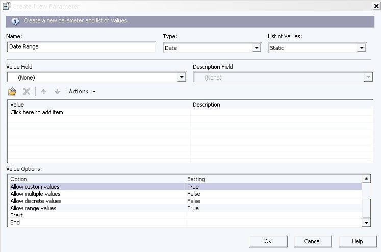Click the parameter dialog title bar icon

6,6
